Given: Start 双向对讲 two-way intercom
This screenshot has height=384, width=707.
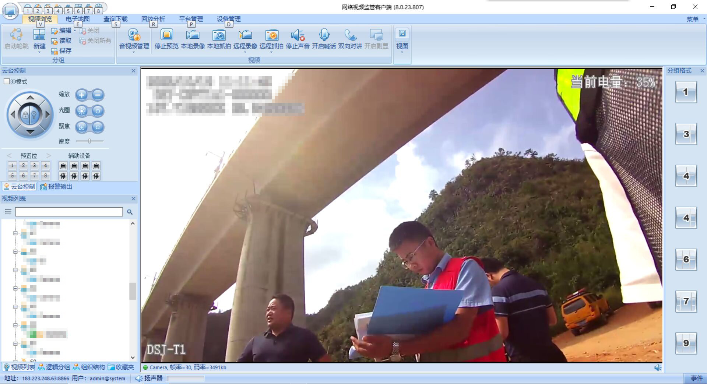Looking at the screenshot, I should pos(350,35).
